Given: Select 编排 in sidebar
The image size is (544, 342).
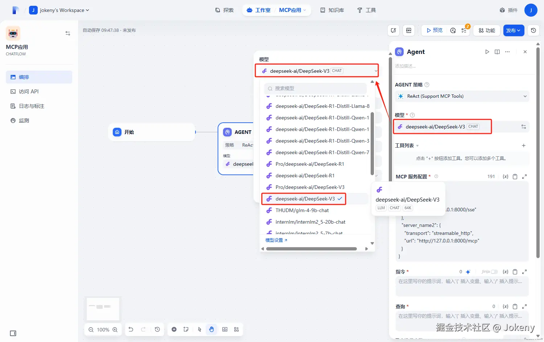Looking at the screenshot, I should click(x=39, y=77).
